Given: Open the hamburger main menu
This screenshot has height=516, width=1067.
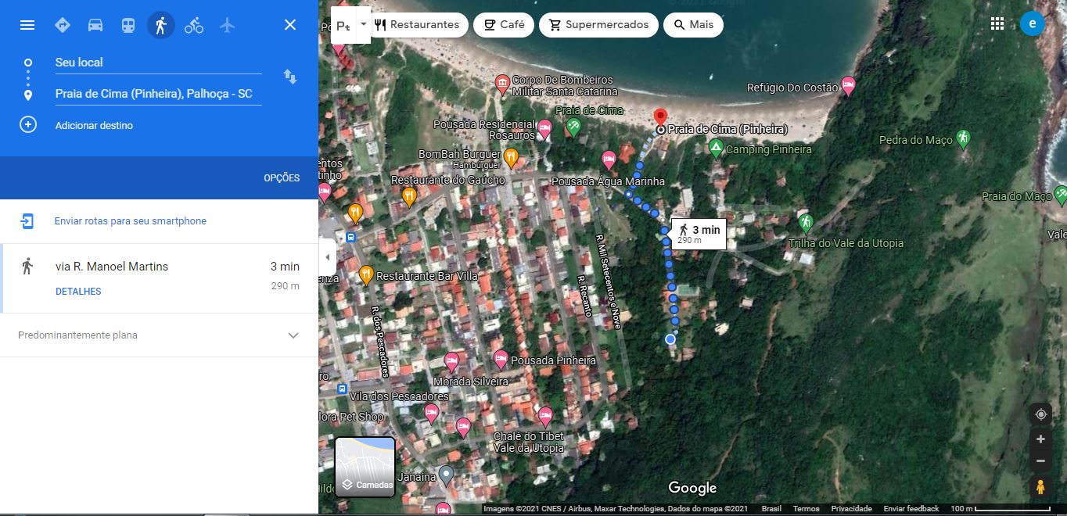Looking at the screenshot, I should pyautogui.click(x=27, y=24).
